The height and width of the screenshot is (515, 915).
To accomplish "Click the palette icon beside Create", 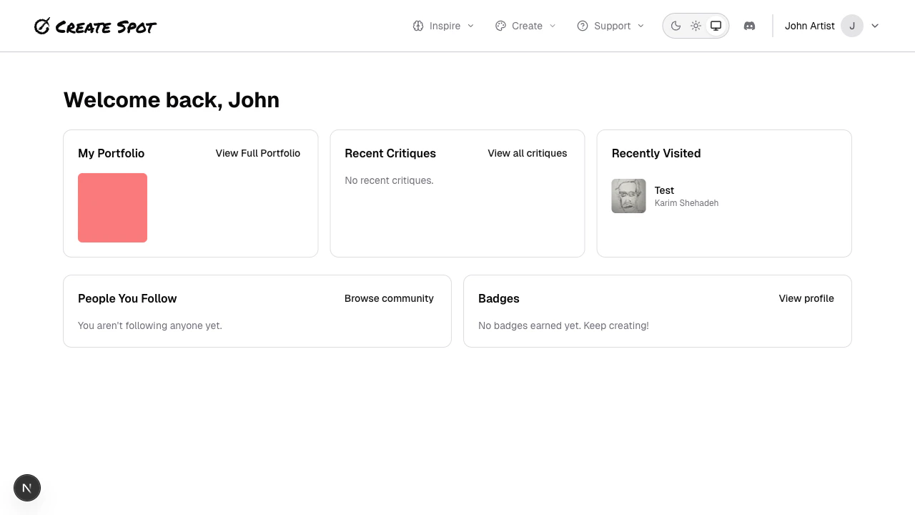I will point(500,26).
